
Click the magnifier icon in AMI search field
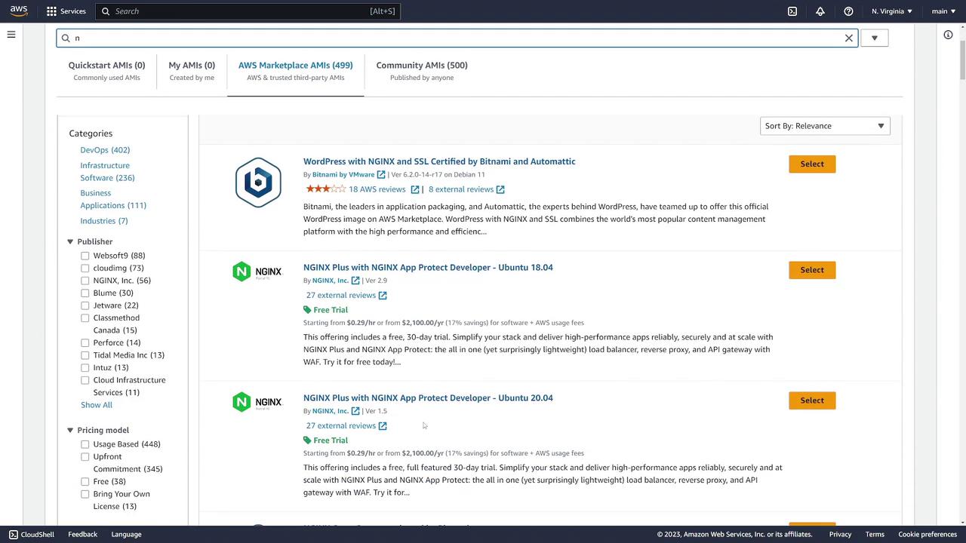click(66, 38)
